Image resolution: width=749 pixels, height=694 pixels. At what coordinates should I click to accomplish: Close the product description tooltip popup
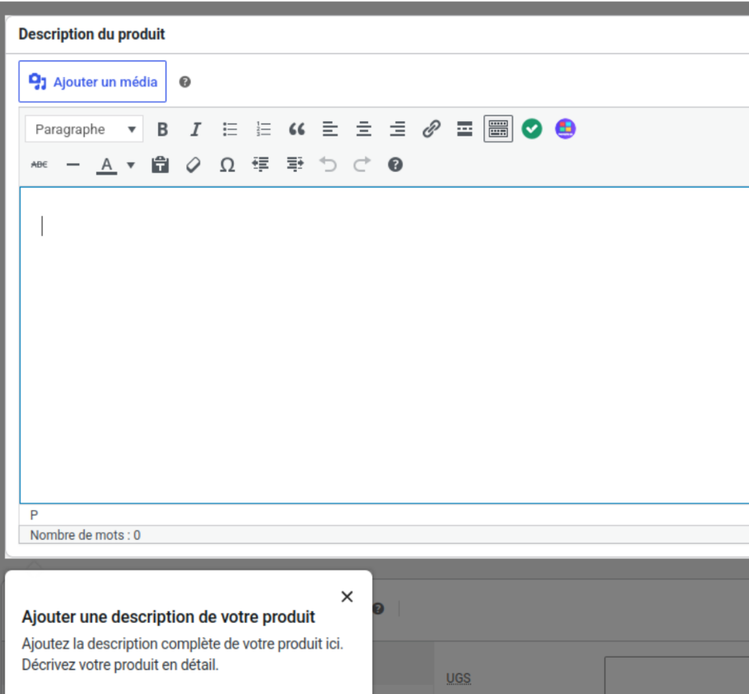(x=347, y=596)
